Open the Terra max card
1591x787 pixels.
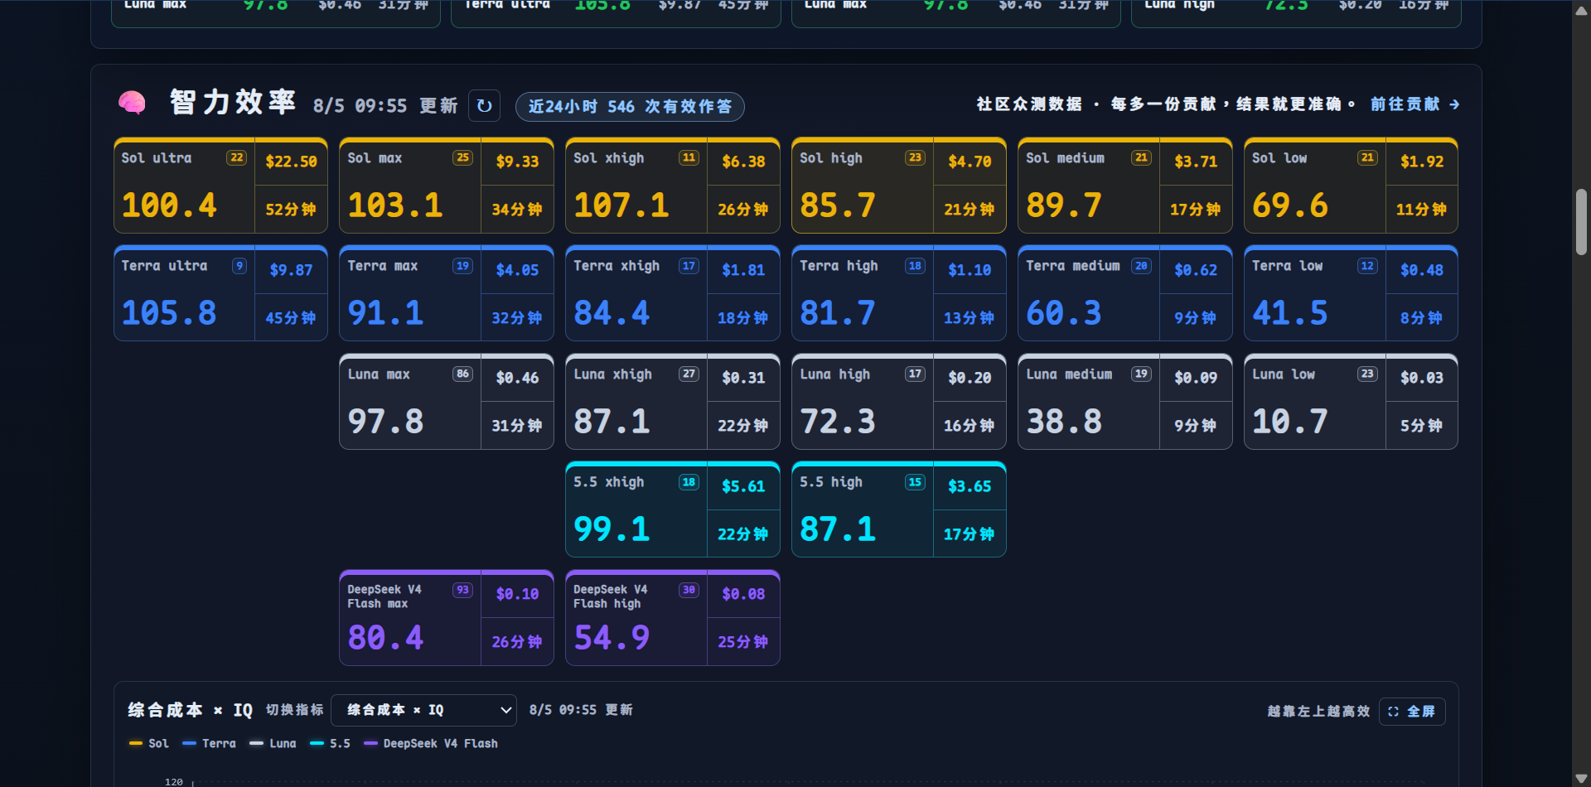click(447, 293)
